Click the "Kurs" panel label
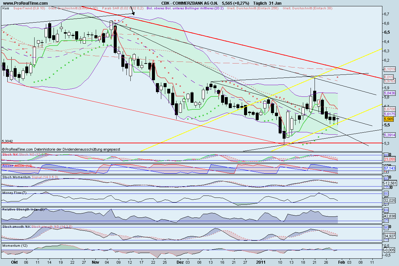Screen dimensions: 399x266 [5, 8]
